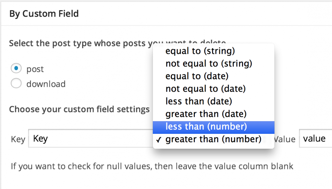This screenshot has width=332, height=189.
Task: Click the checkmark next to 'greater than (number)'
Action: (159, 139)
